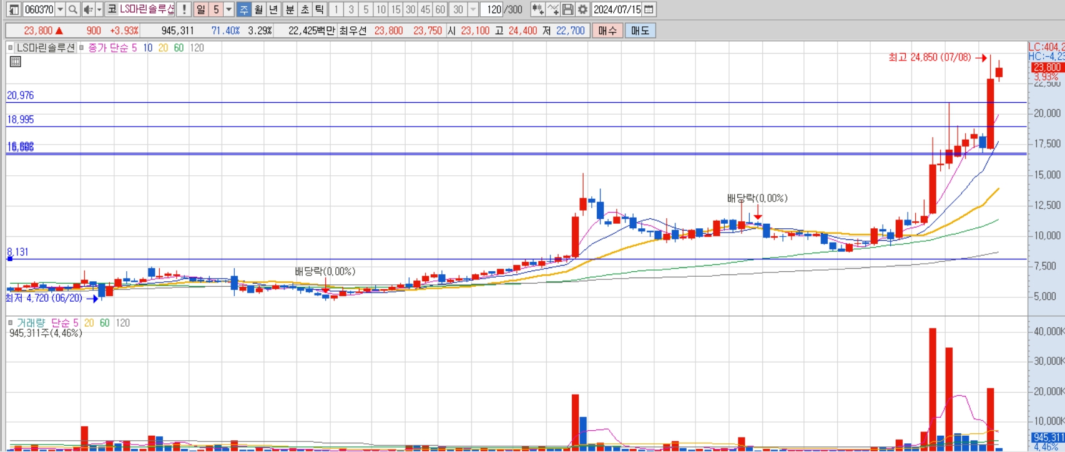Click the exclamation mark info icon
This screenshot has width=1065, height=452.
184,9
